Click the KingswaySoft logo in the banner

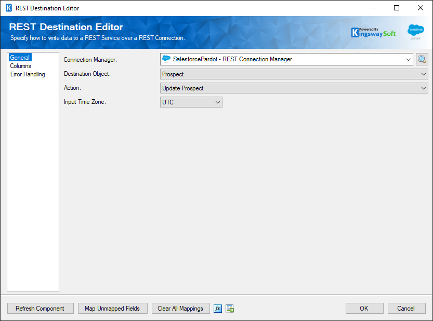click(373, 33)
